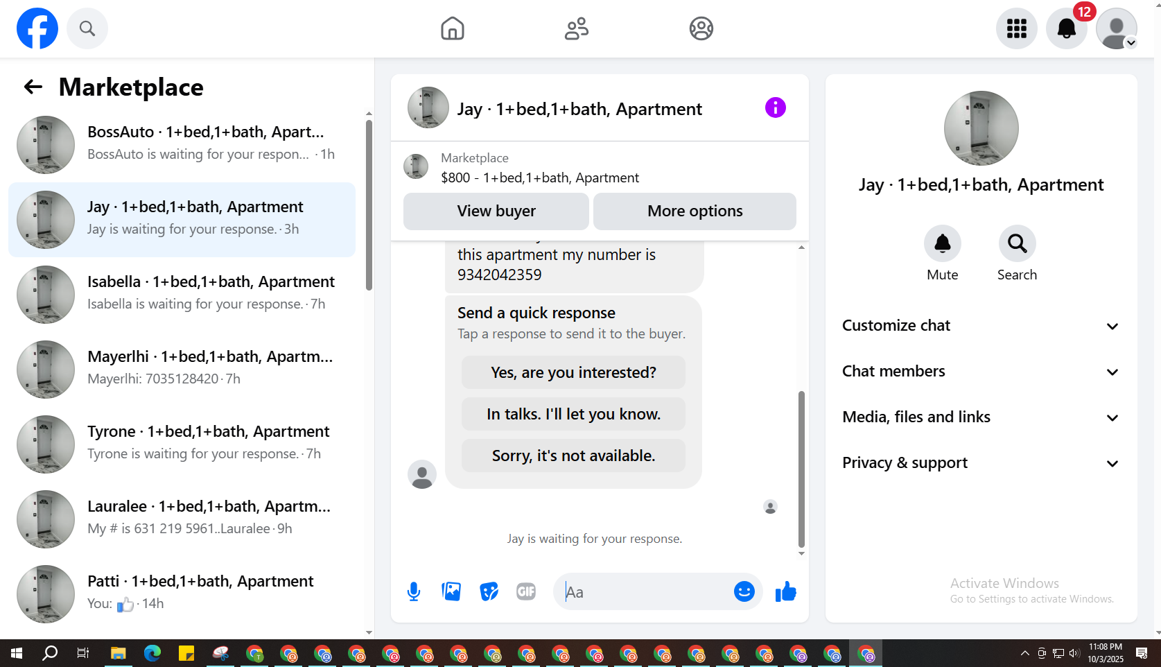Screen dimensions: 1161x667
Task: Open Task View on the taskbar
Action: [83, 653]
